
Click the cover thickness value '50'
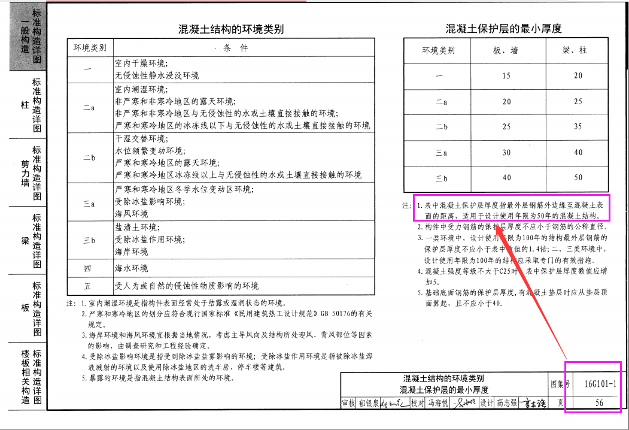click(578, 177)
